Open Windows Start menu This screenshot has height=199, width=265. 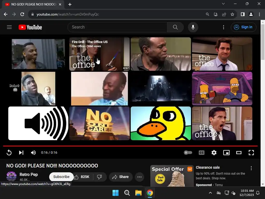(116, 193)
